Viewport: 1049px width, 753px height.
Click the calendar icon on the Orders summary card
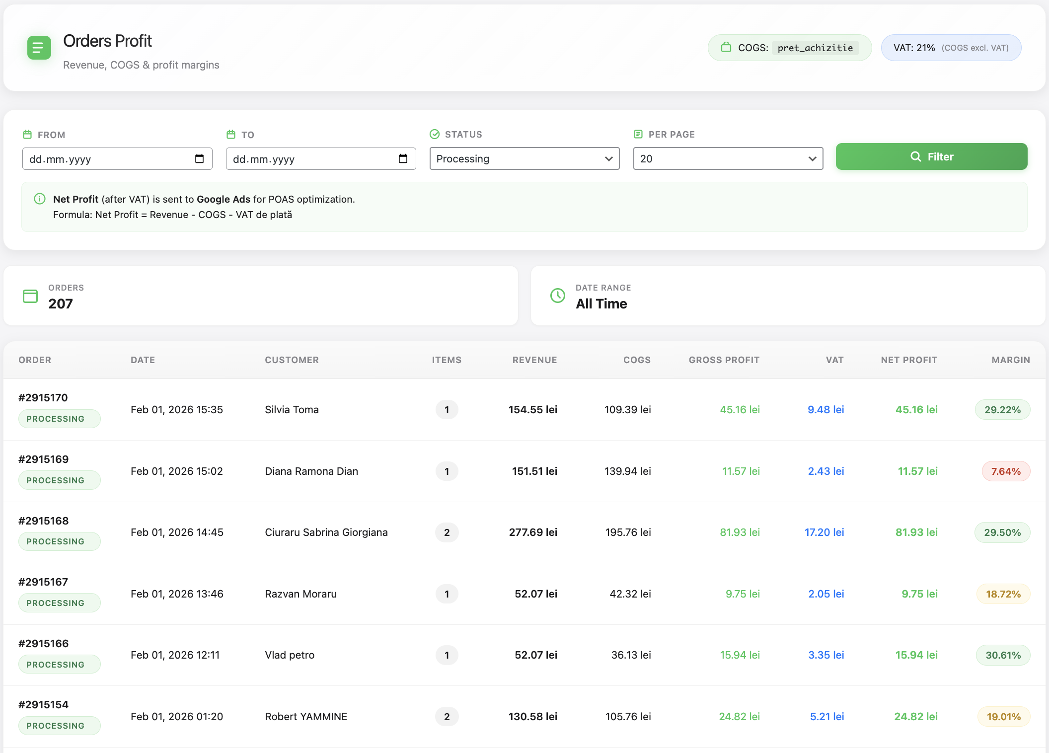[30, 296]
